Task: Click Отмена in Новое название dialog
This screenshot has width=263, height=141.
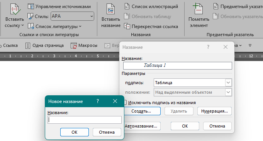Action: 107,132
